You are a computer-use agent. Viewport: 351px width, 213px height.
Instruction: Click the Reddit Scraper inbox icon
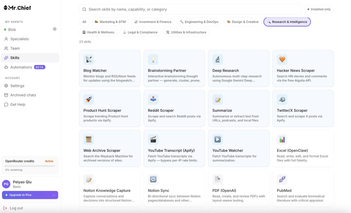point(153,99)
